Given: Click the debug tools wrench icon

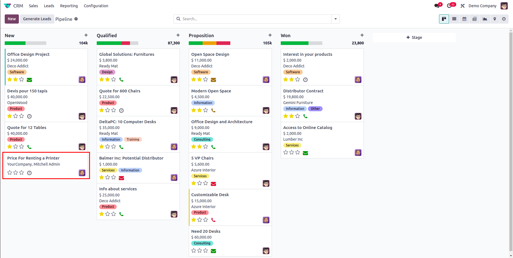Looking at the screenshot, I should pos(463,6).
